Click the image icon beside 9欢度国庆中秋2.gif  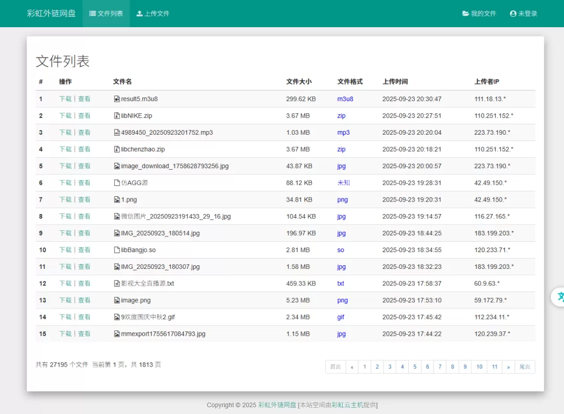click(x=117, y=317)
